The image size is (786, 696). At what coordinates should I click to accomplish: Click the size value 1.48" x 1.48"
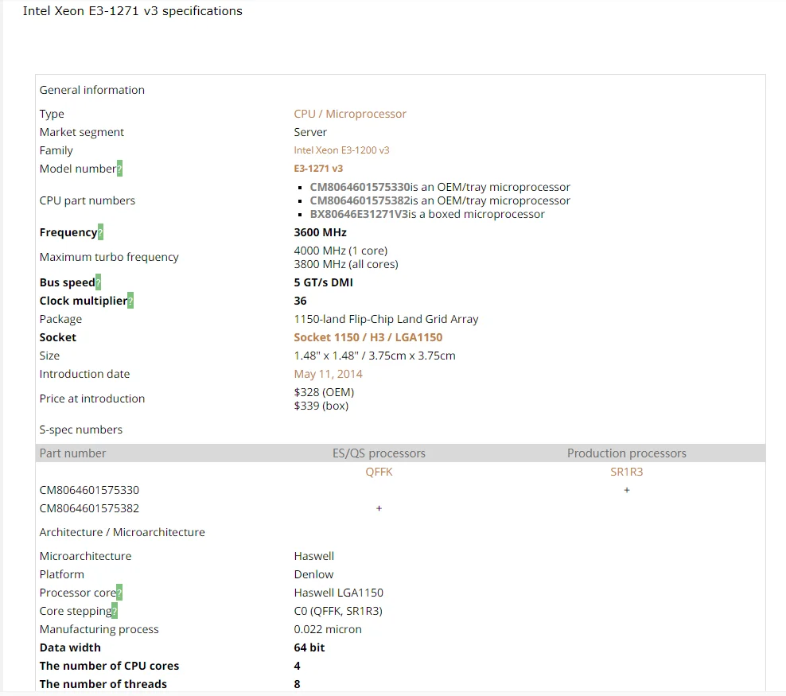326,356
